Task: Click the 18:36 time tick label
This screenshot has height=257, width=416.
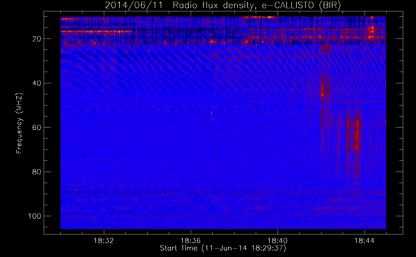Action: tap(191, 241)
